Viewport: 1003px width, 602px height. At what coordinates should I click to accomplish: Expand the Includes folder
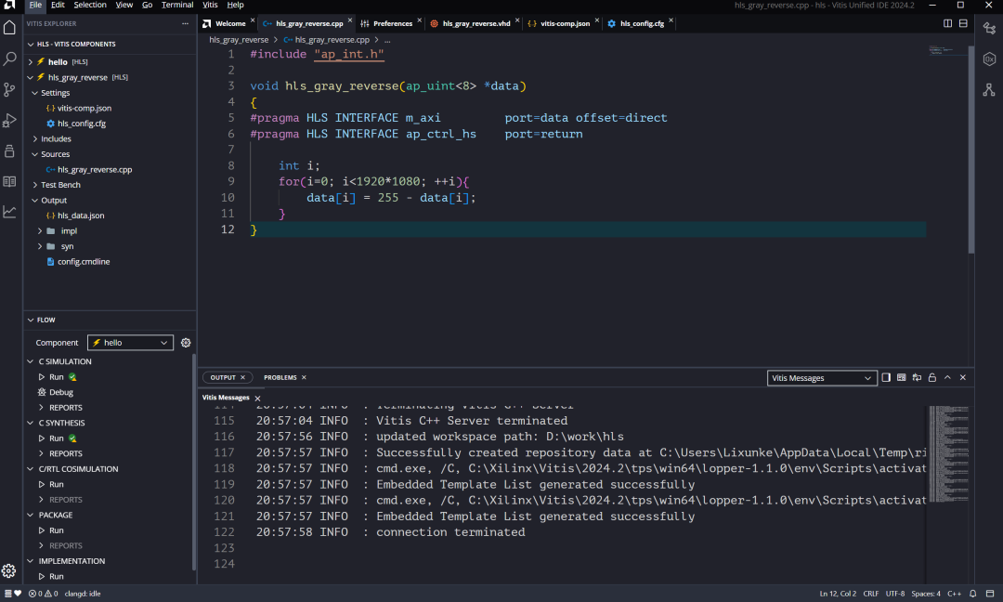[35, 138]
